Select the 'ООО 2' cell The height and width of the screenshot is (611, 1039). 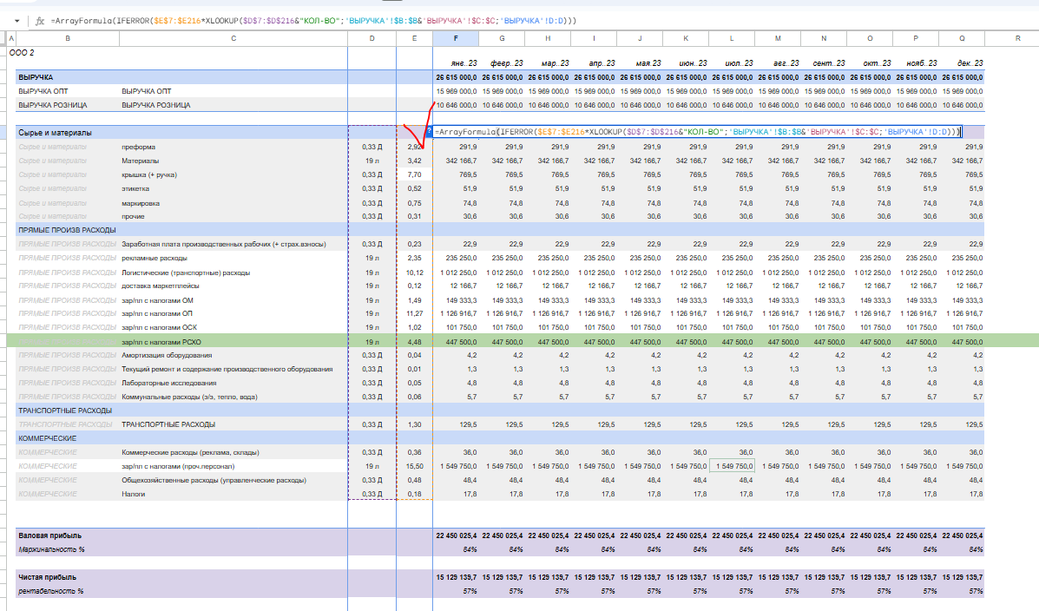pos(22,52)
